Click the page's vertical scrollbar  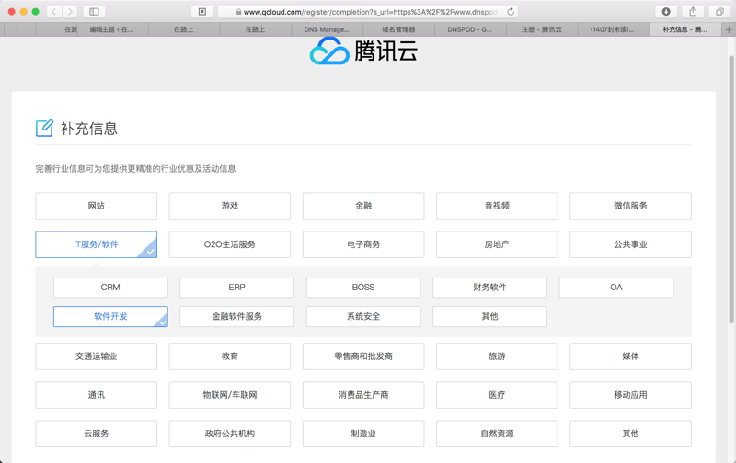tap(730, 189)
